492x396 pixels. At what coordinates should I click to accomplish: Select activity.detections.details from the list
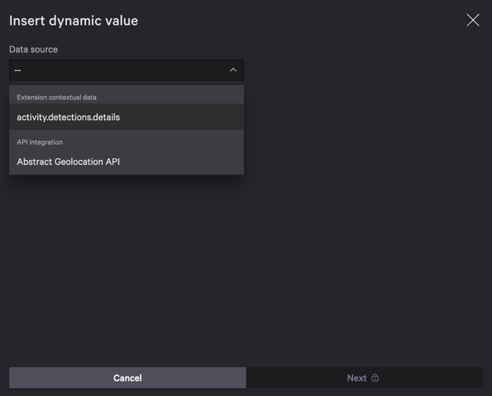(x=68, y=117)
